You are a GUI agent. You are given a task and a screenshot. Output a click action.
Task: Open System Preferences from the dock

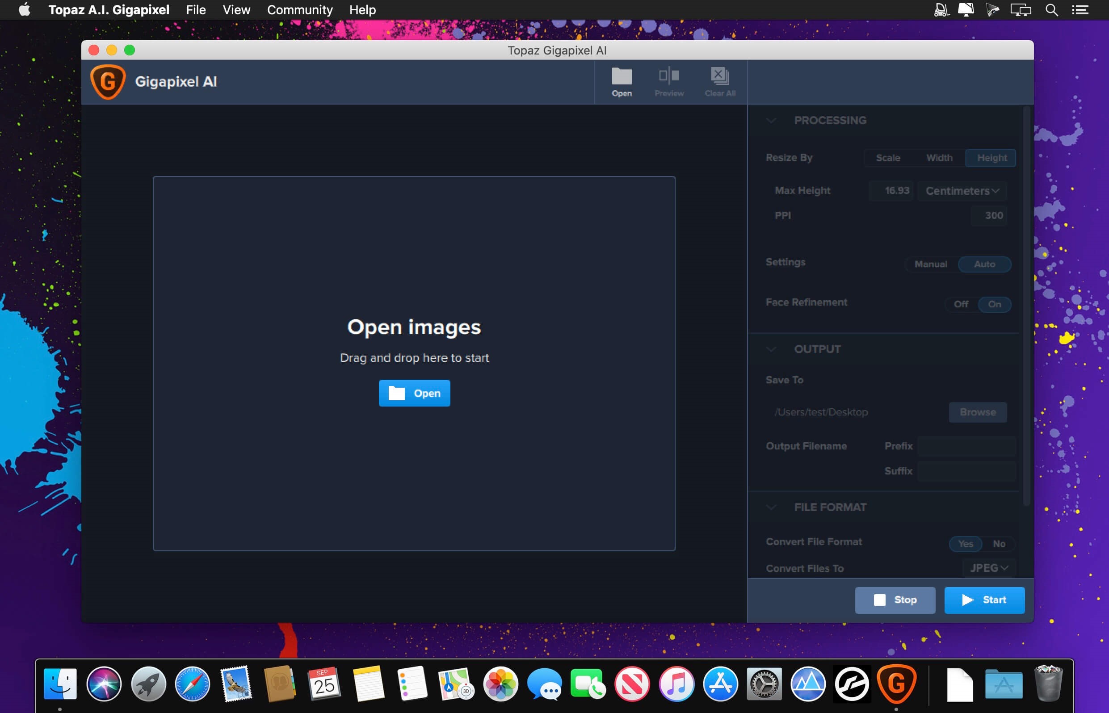point(764,684)
